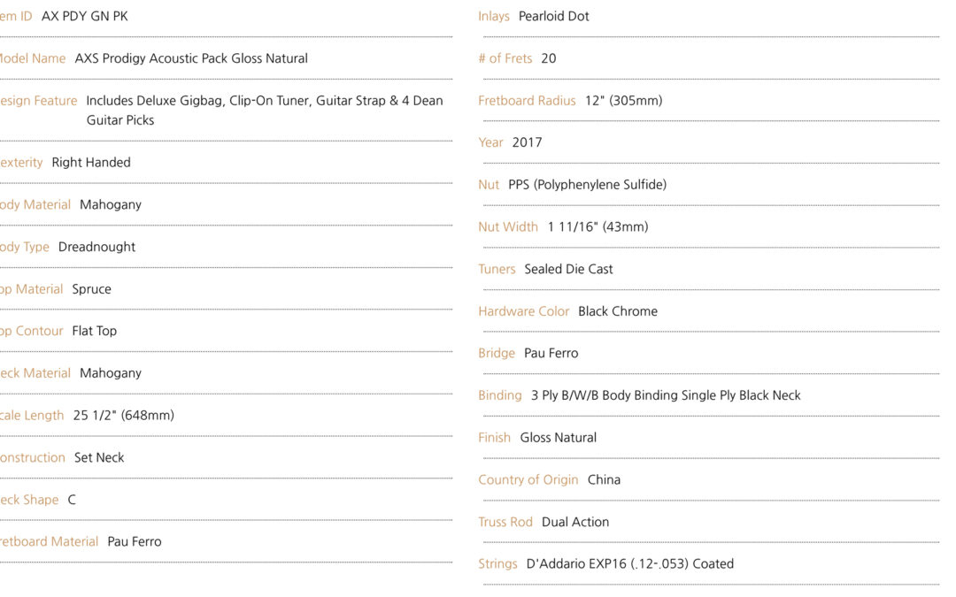
Task: Click the Body Type Dreadnought value
Action: pos(96,247)
